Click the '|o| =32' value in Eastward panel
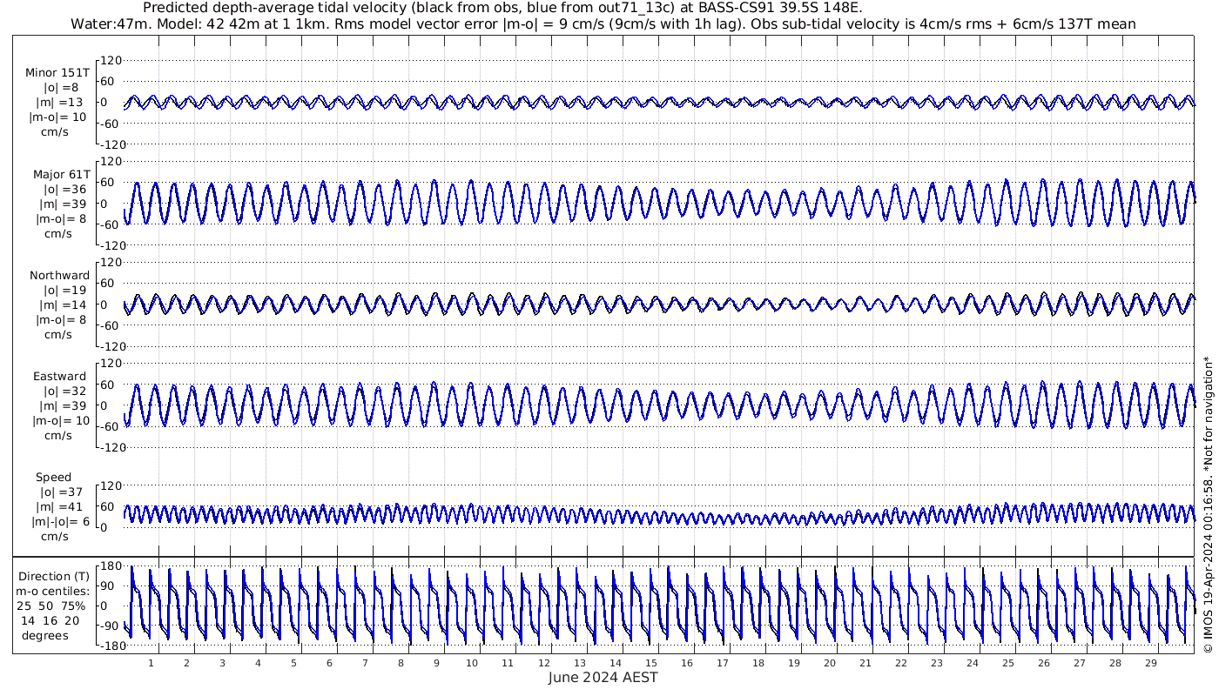Screen dimensions: 1219x696 (x=65, y=391)
